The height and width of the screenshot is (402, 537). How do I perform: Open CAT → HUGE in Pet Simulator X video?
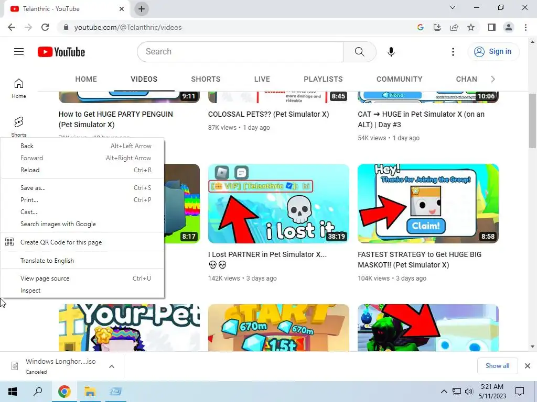coord(421,119)
